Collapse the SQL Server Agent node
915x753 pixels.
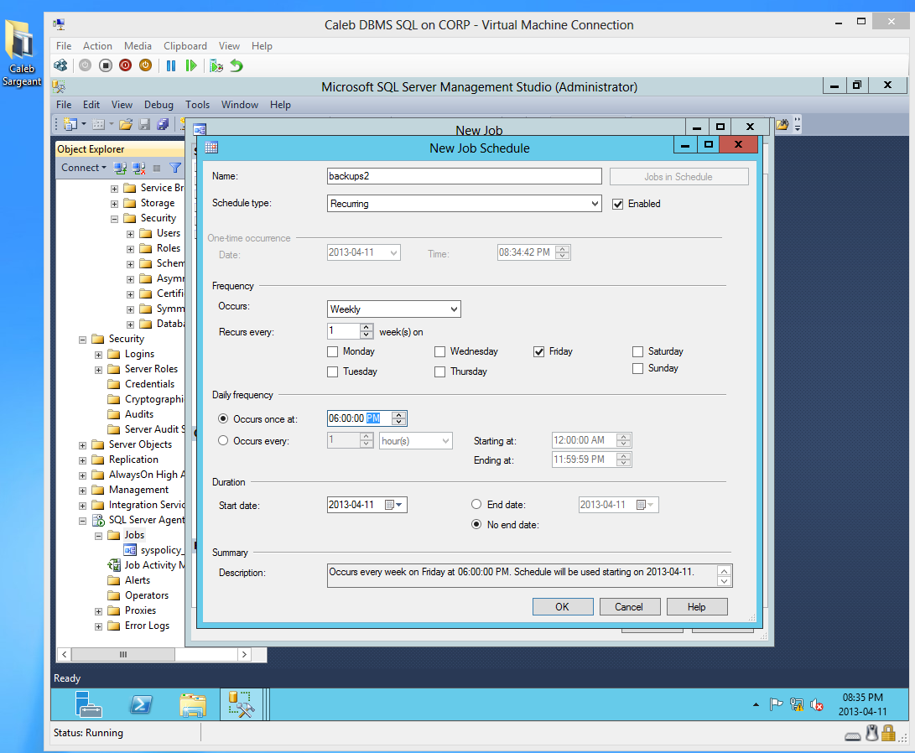[x=82, y=521]
